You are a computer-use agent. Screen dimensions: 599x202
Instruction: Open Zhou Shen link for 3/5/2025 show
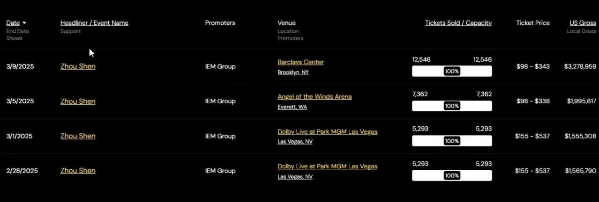[x=78, y=101]
